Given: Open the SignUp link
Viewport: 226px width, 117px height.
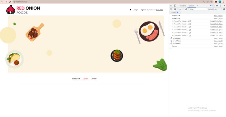Looking at the screenshot, I should point(143,10).
